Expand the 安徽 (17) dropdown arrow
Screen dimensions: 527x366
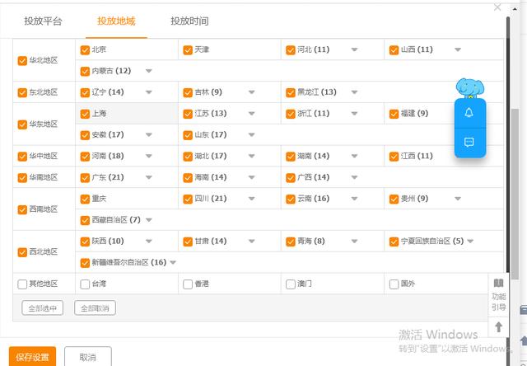tap(148, 135)
